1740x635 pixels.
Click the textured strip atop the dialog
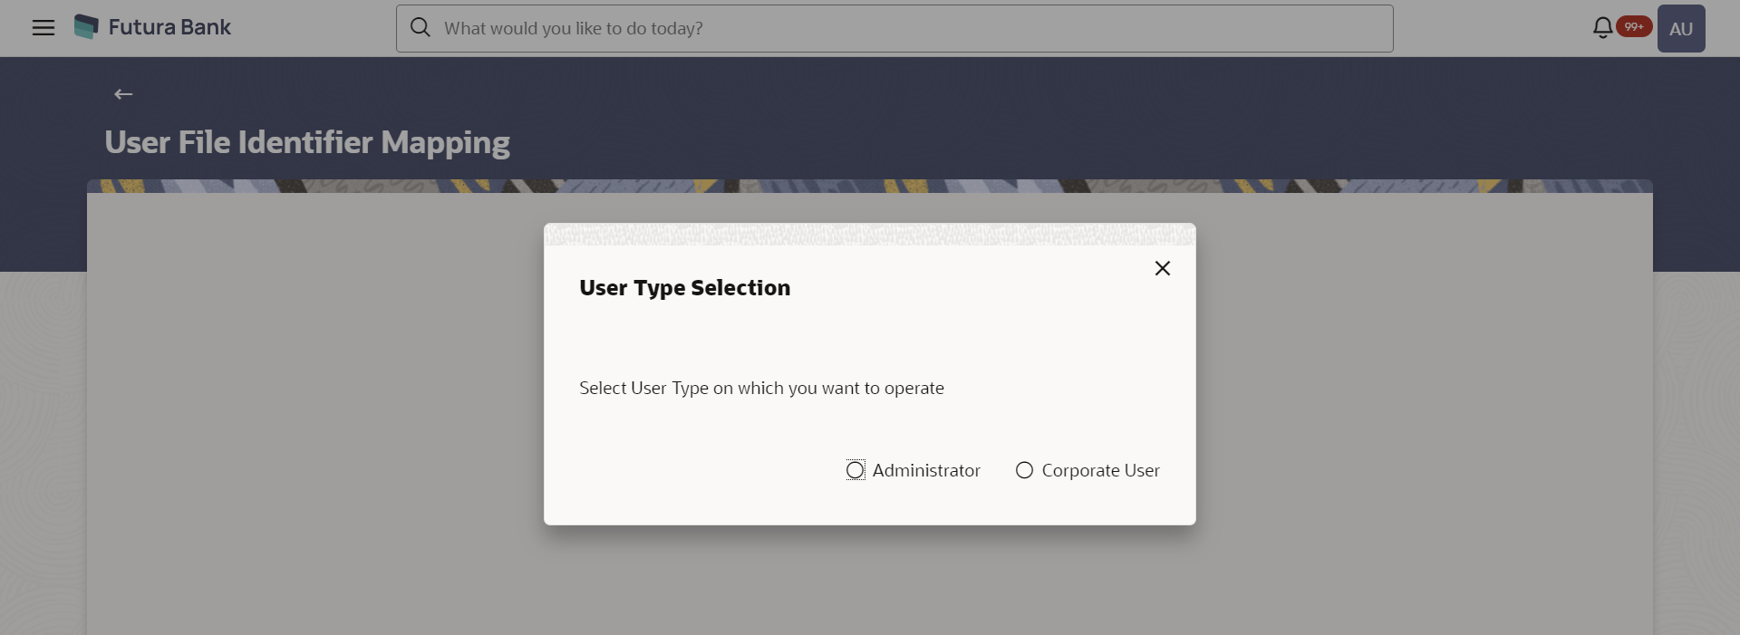pyautogui.click(x=870, y=235)
